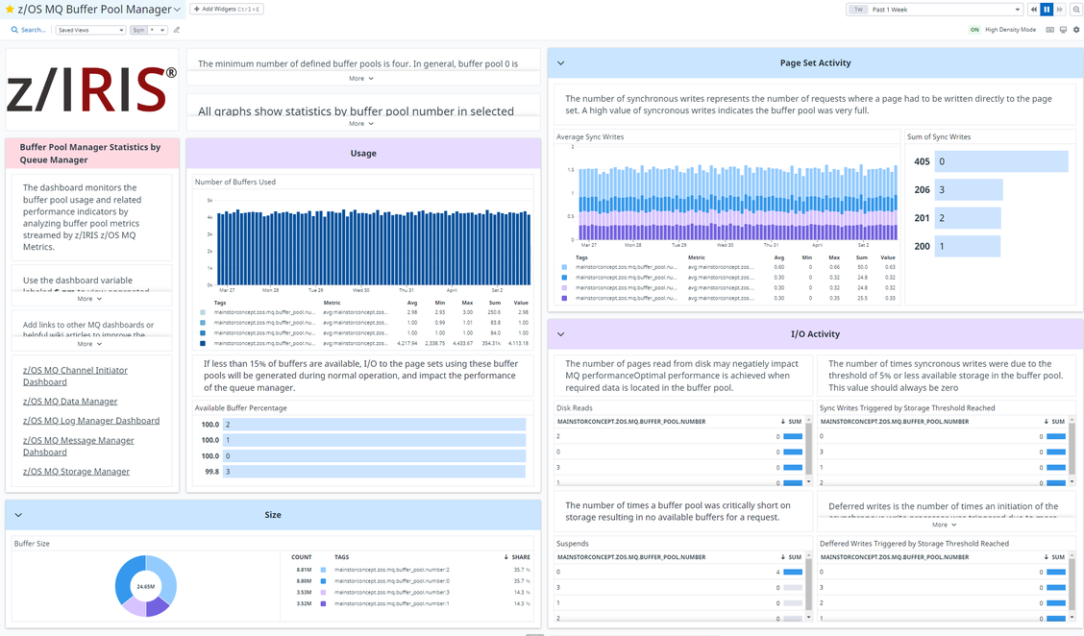The height and width of the screenshot is (636, 1084).
Task: Collapse the I/O Activity group chevron
Action: pyautogui.click(x=560, y=334)
